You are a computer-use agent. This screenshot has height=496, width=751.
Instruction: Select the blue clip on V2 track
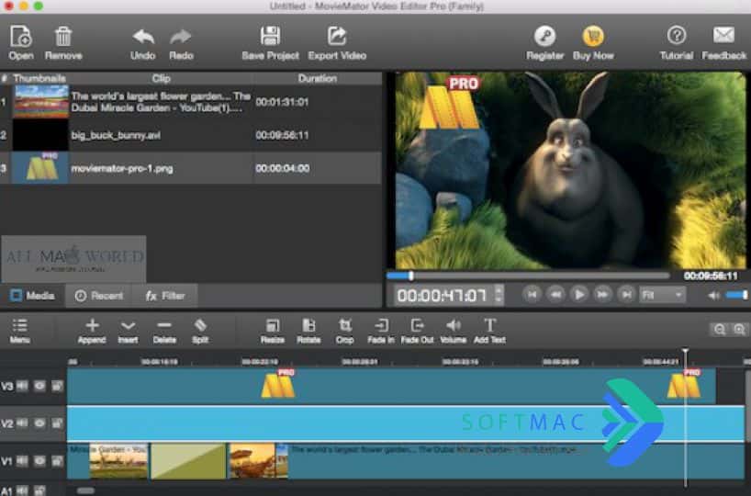[x=406, y=423]
